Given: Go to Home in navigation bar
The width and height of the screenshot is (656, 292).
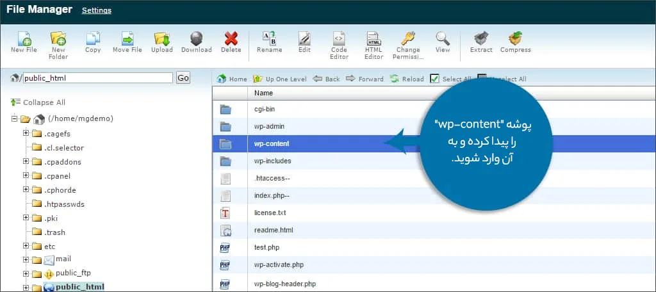Looking at the screenshot, I should point(232,79).
